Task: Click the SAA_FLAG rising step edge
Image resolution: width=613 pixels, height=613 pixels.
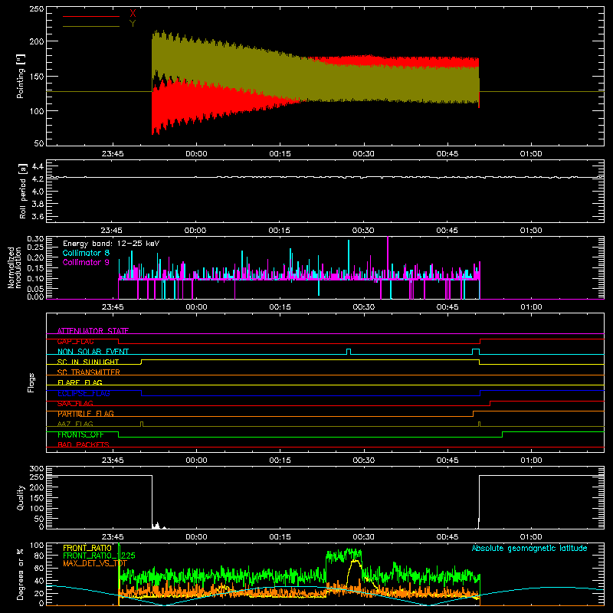Action: [x=490, y=404]
